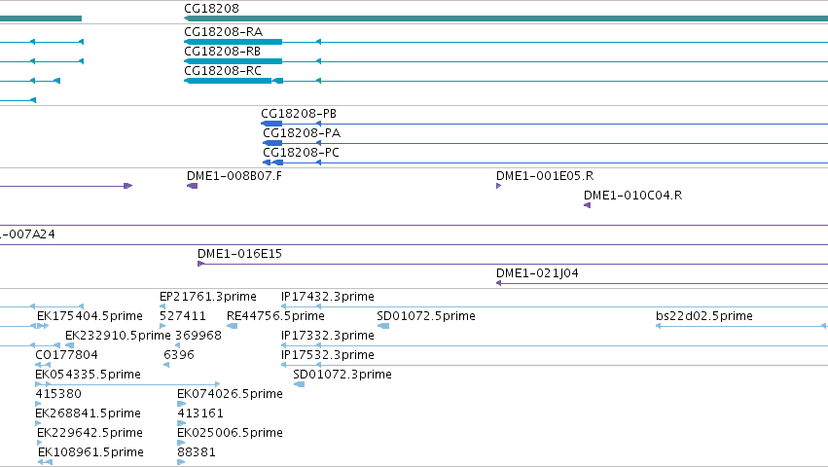Click the EP21761.3prime EST arrow
Screen dimensions: 828x467
(x=162, y=306)
